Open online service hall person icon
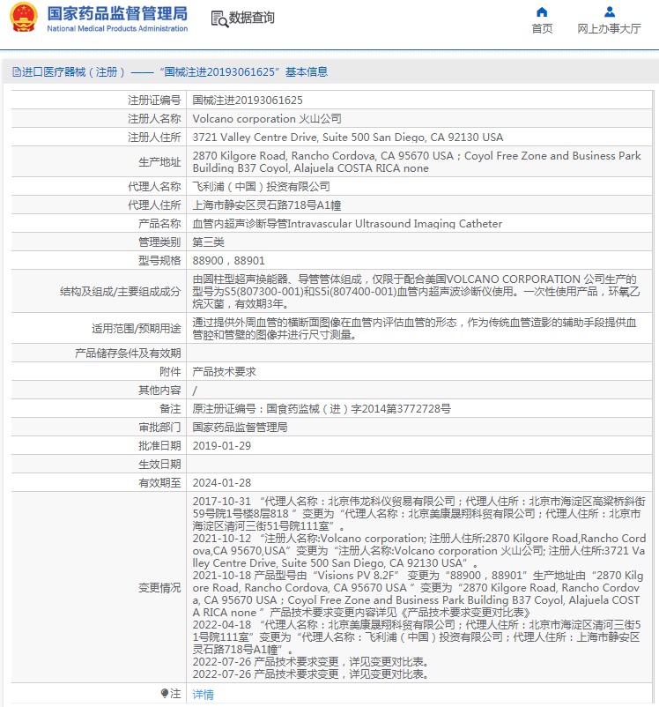This screenshot has height=707, width=659. (x=610, y=11)
